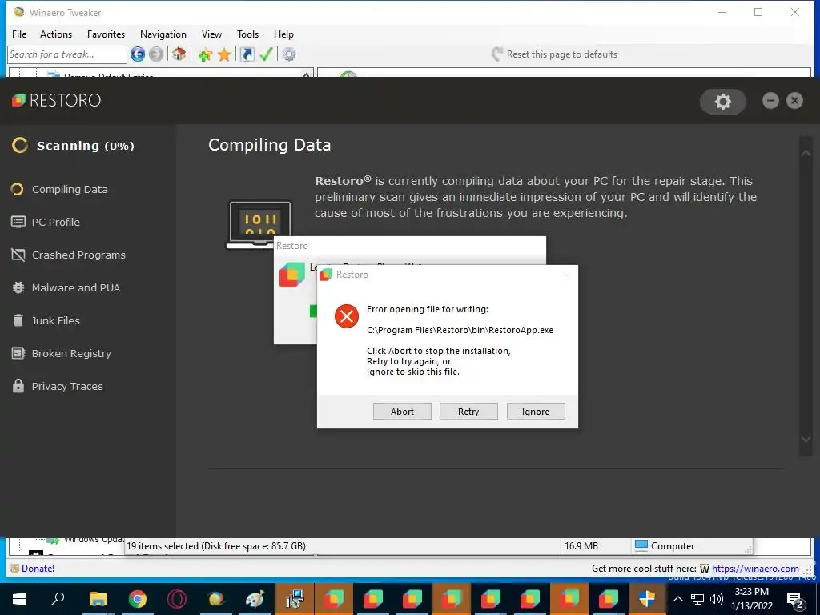
Task: Click Retry in the Restoro error dialog
Action: point(468,412)
